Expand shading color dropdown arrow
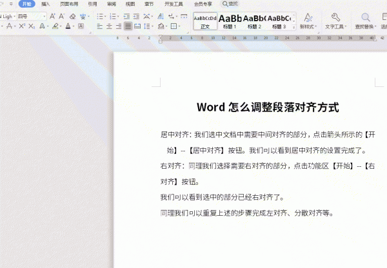The height and width of the screenshot is (268, 387). (x=166, y=26)
